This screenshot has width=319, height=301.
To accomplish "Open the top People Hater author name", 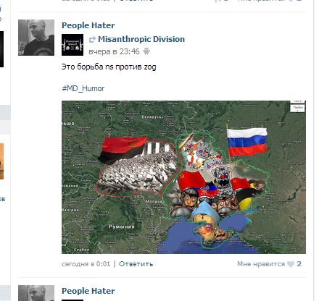I will 88,25.
